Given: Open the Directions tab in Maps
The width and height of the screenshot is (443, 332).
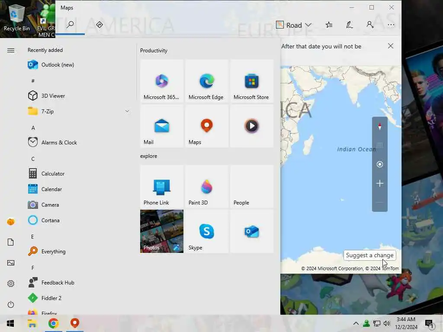Looking at the screenshot, I should (99, 25).
